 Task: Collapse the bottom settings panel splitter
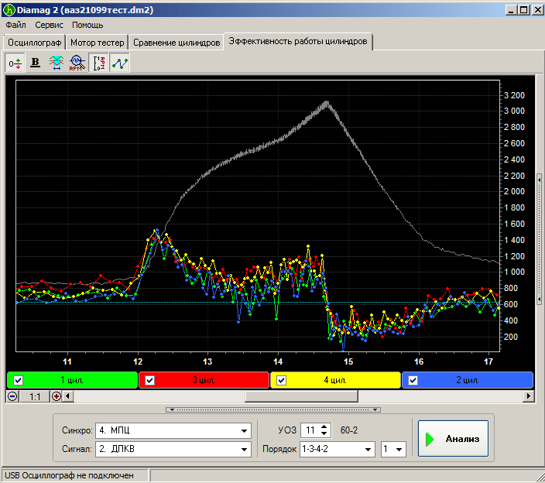point(273,409)
